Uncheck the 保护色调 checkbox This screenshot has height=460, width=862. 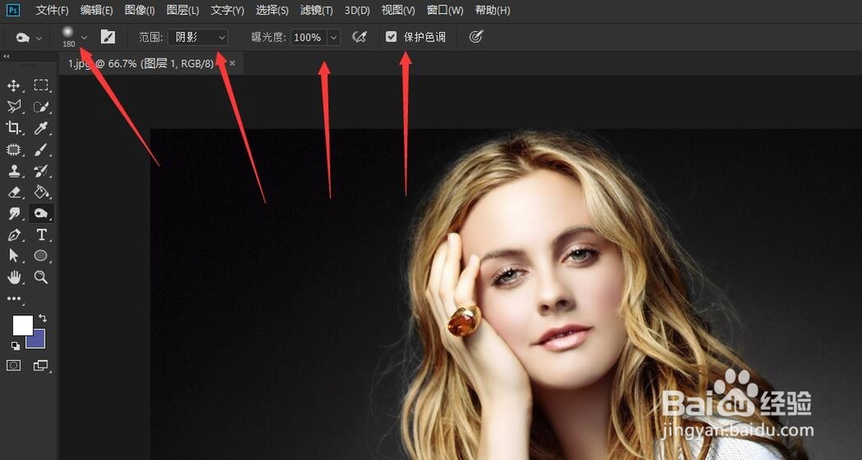[x=390, y=37]
